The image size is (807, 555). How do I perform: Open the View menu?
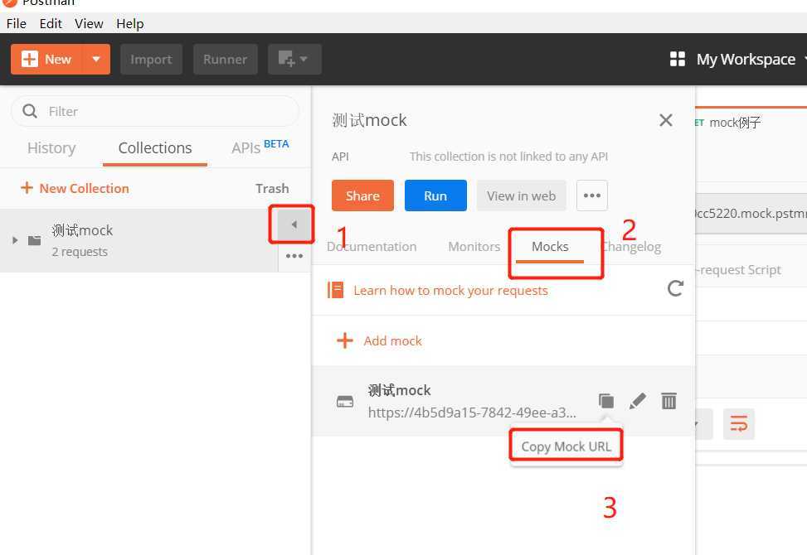tap(89, 24)
